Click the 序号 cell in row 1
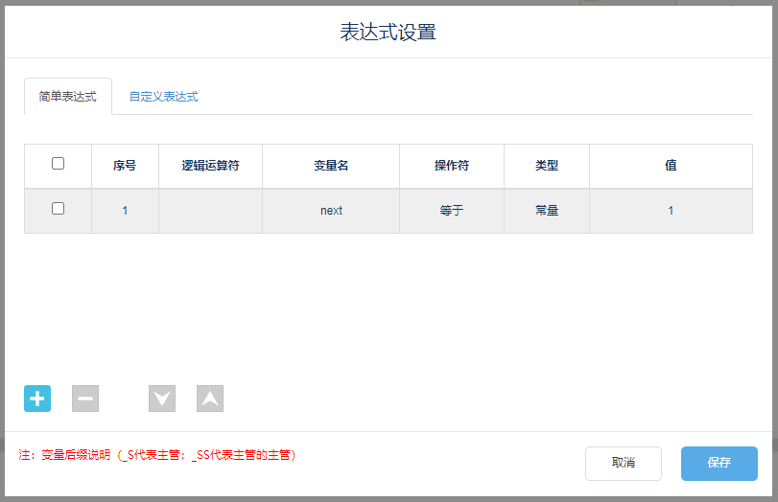The image size is (778, 502). (x=125, y=211)
